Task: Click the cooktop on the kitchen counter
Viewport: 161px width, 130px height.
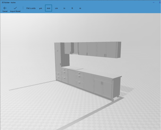Action: click(76, 69)
